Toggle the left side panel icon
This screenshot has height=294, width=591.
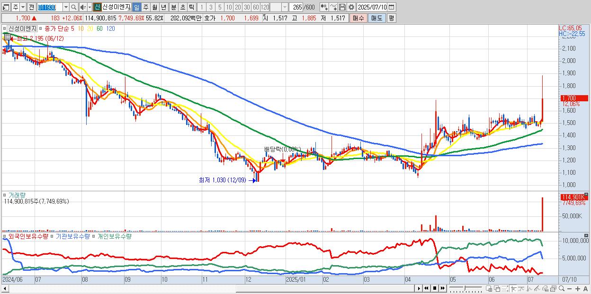[6, 7]
